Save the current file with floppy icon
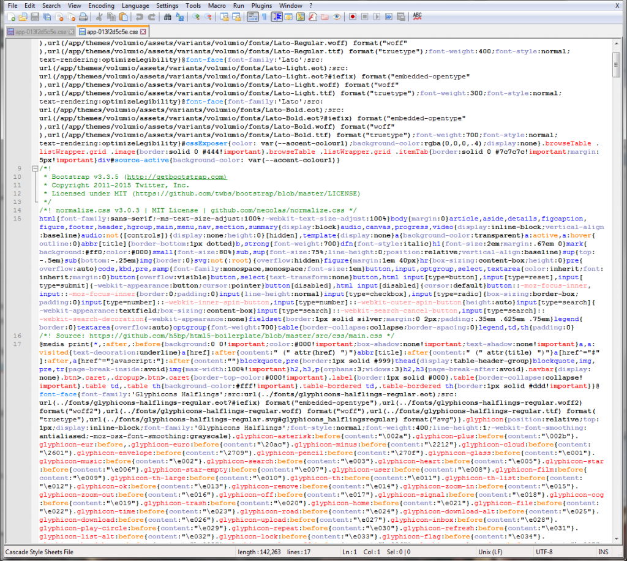This screenshot has height=561, width=627. (x=35, y=17)
